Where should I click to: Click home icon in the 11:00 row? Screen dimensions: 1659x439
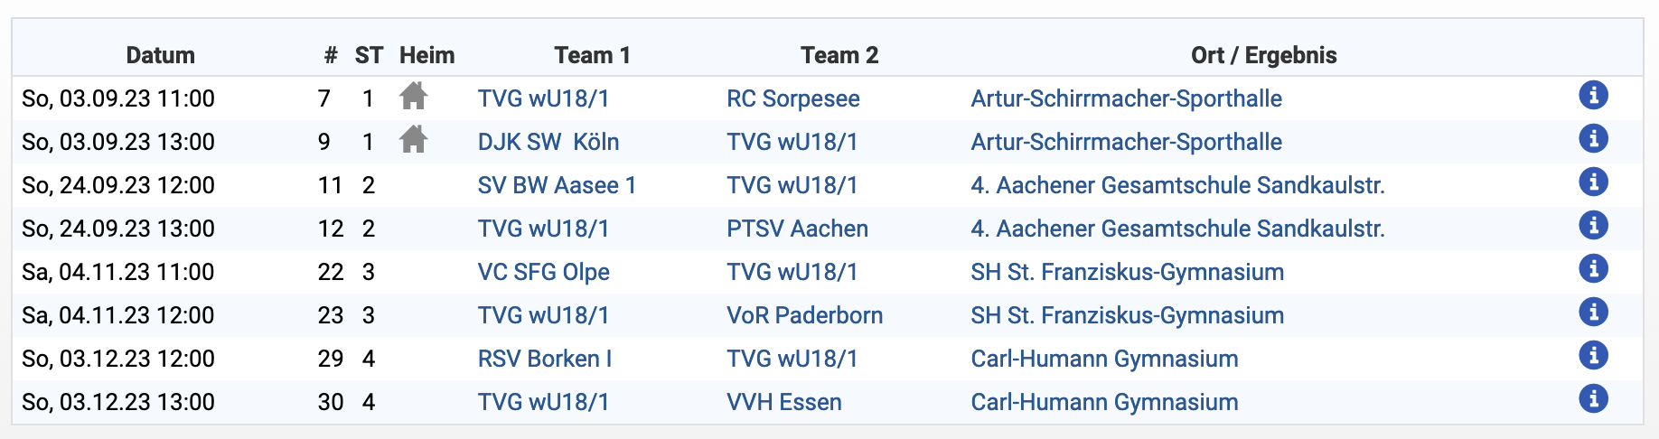[413, 96]
